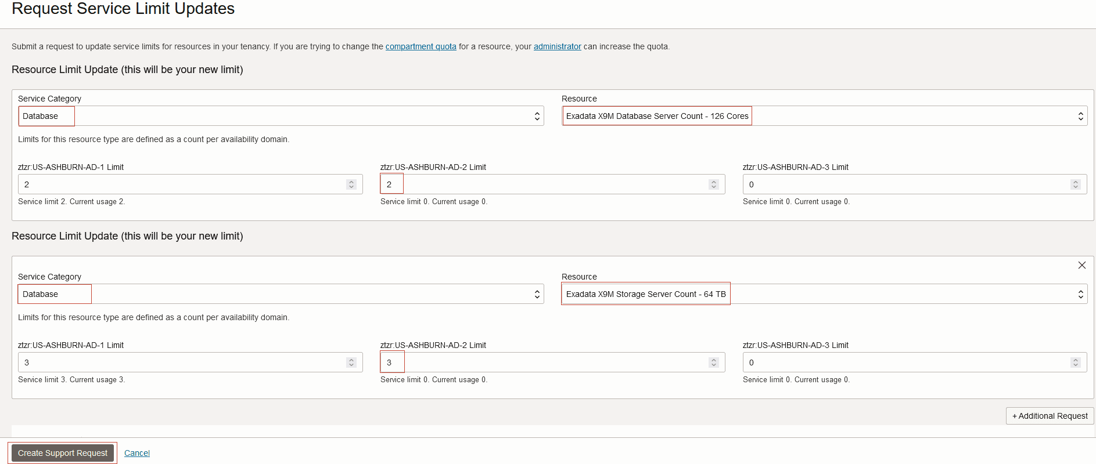Follow the administrator link
Image resolution: width=1096 pixels, height=464 pixels.
558,46
